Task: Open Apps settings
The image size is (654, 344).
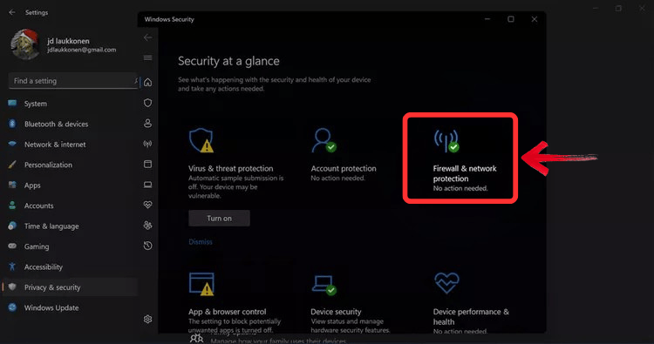Action: point(70,185)
